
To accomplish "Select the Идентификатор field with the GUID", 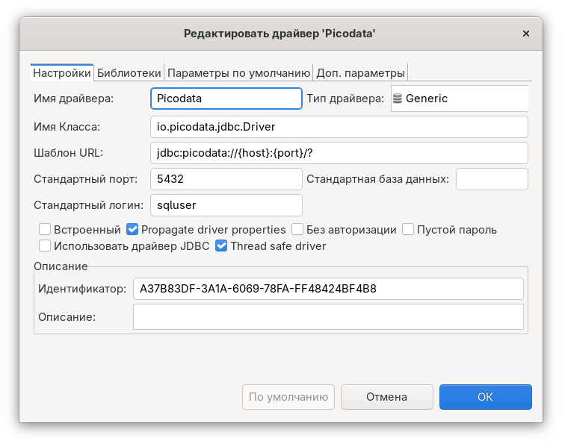I will (x=328, y=288).
